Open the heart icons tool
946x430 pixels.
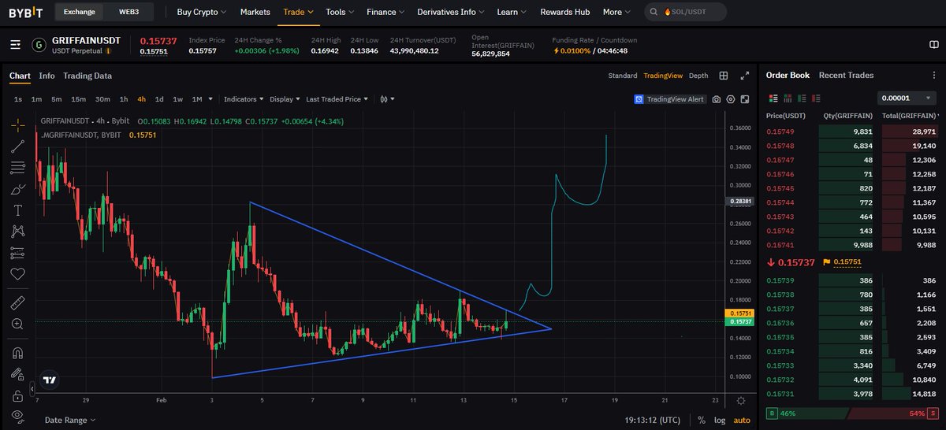tap(18, 274)
